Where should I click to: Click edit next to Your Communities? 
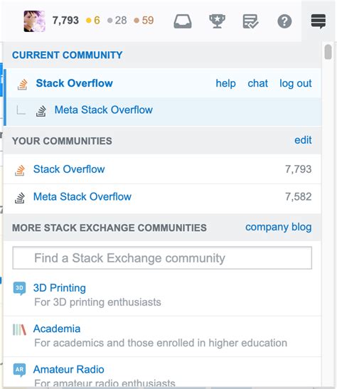[303, 140]
